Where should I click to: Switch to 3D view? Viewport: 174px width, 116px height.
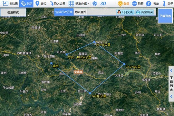pyautogui.click(x=103, y=4)
